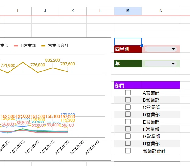Select column I header
The image size is (190, 166).
(18, 11)
